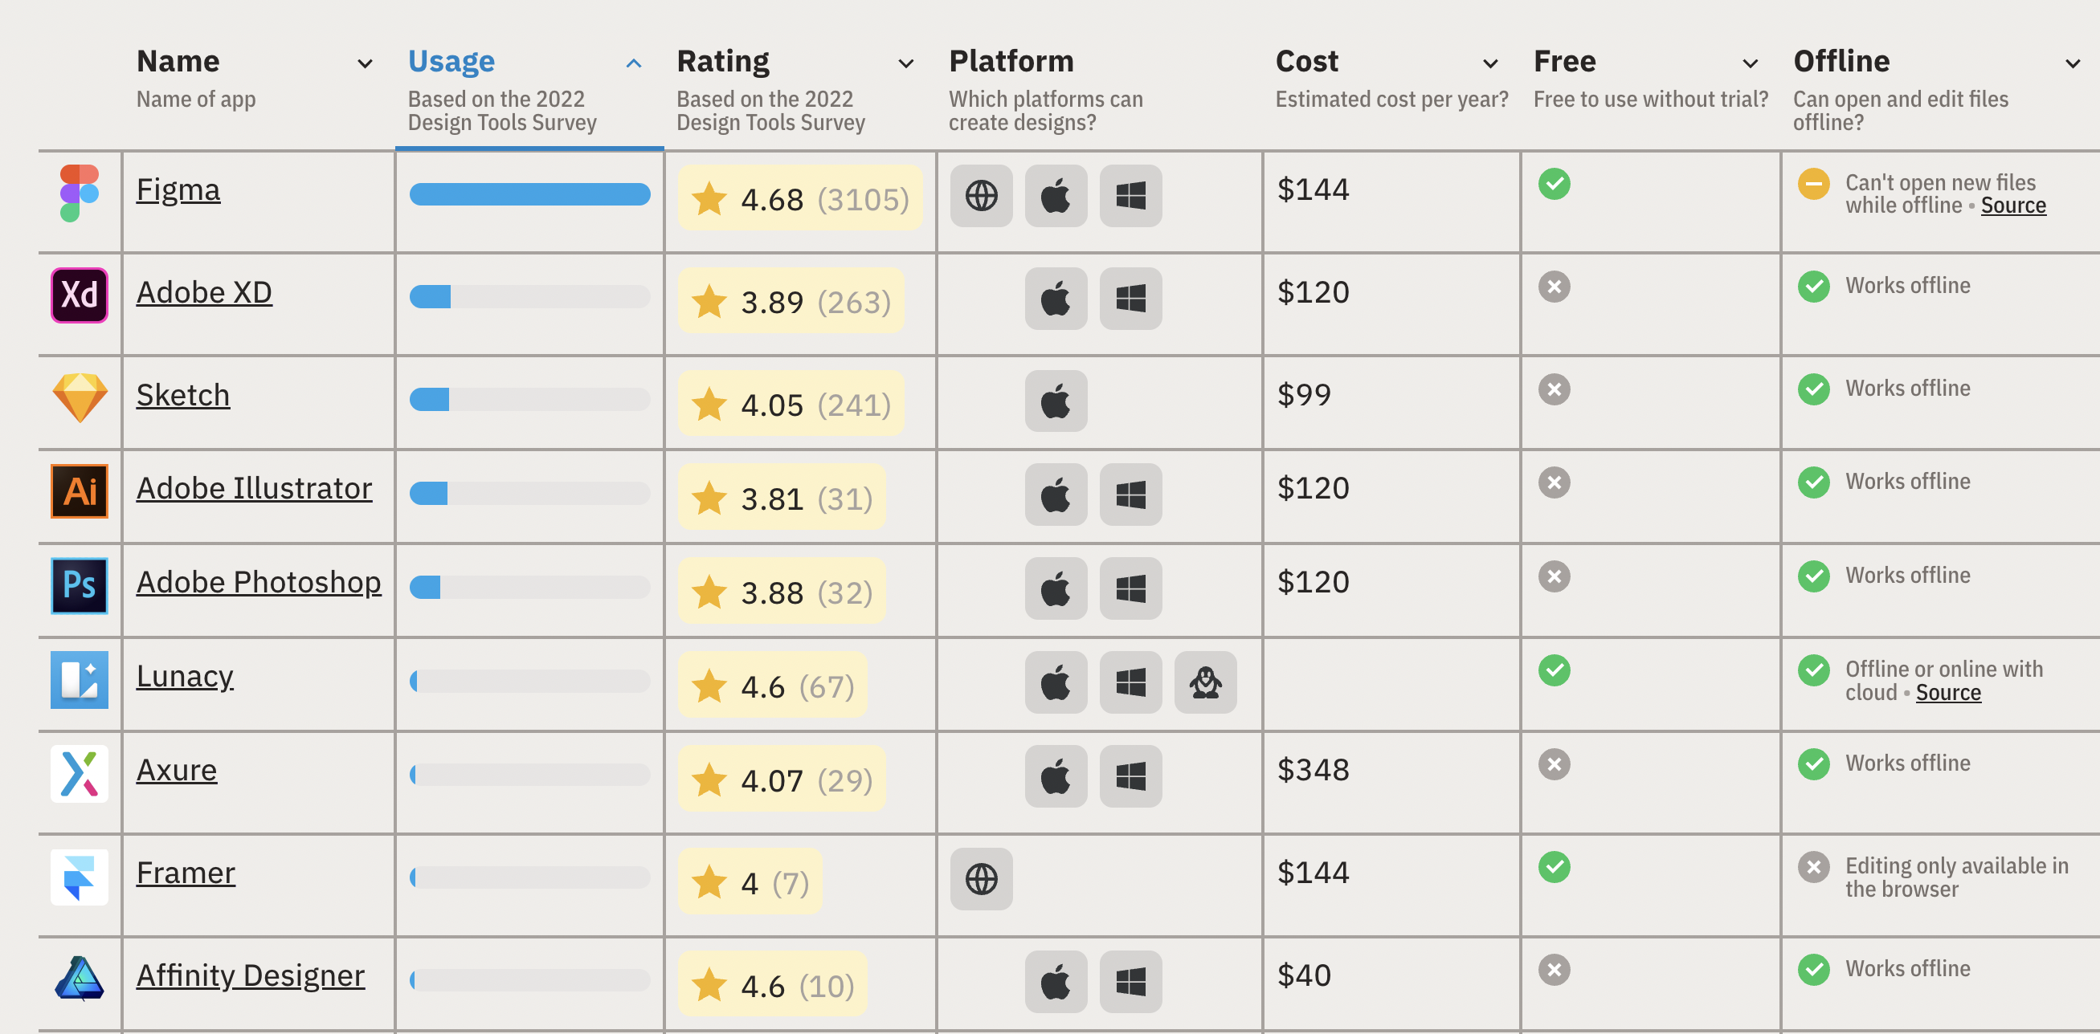This screenshot has width=2100, height=1034.
Task: Select the Rating column header
Action: [x=722, y=61]
